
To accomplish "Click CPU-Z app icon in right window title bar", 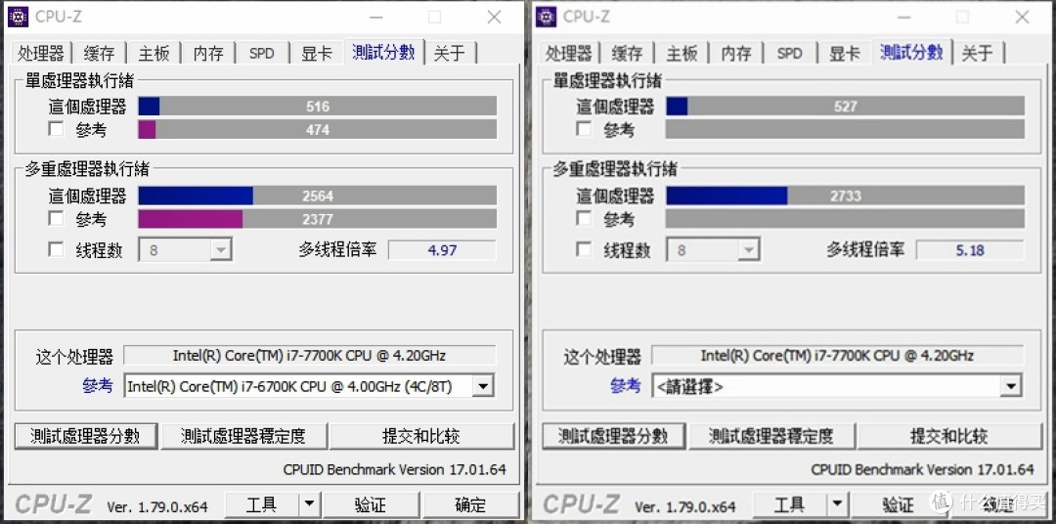I will (x=546, y=17).
